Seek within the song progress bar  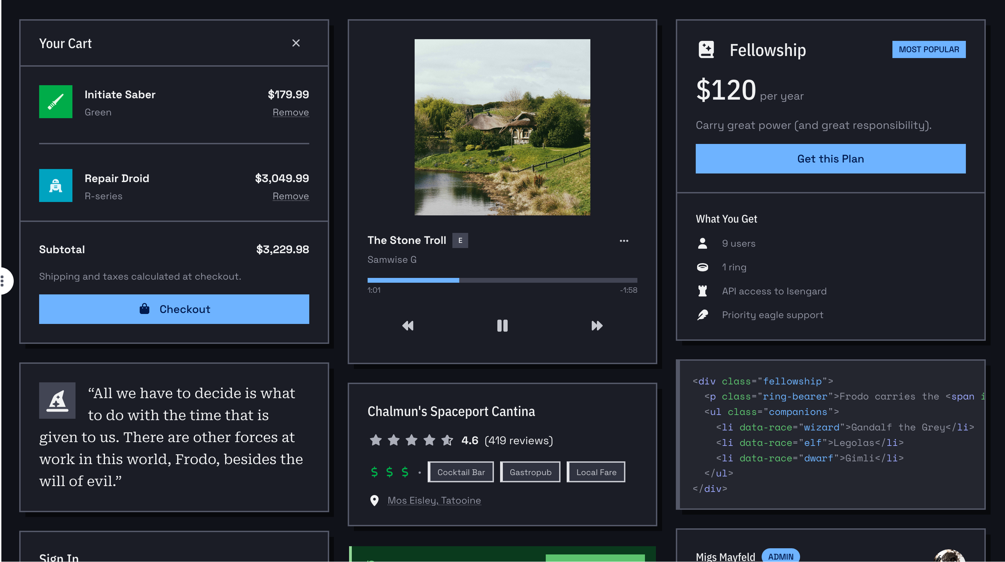coord(502,280)
